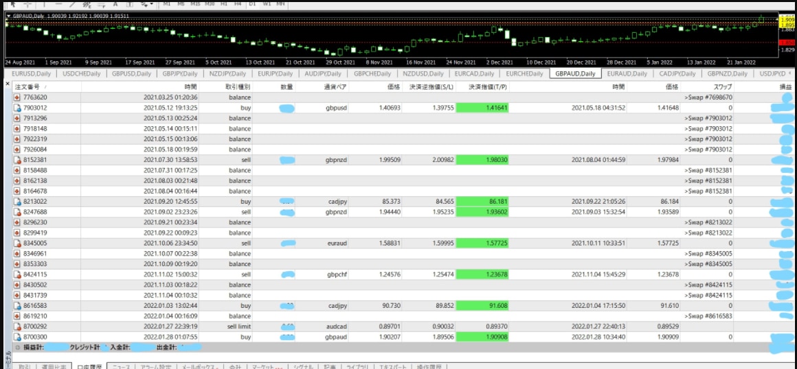Switch chart timeframe to H4
This screenshot has width=797, height=369.
237,3
